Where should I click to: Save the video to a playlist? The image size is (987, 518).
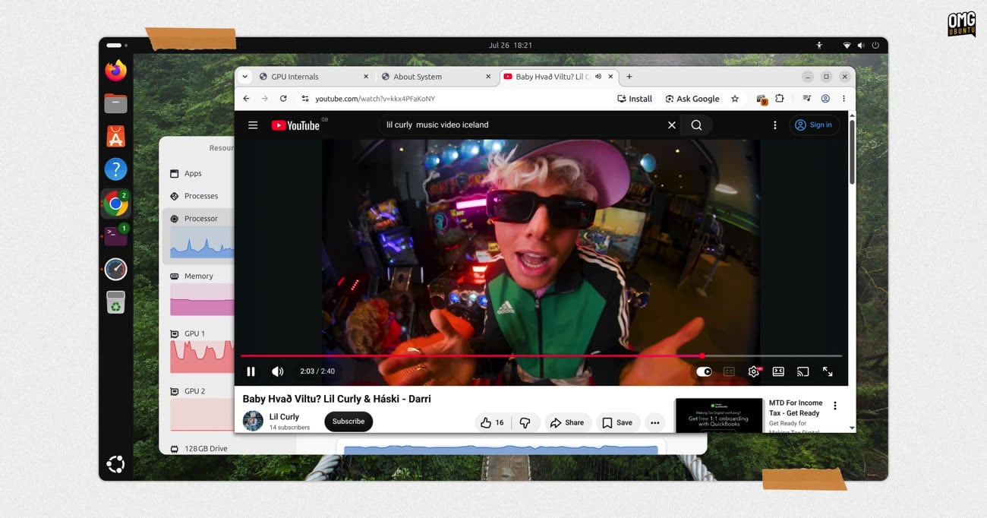(616, 422)
